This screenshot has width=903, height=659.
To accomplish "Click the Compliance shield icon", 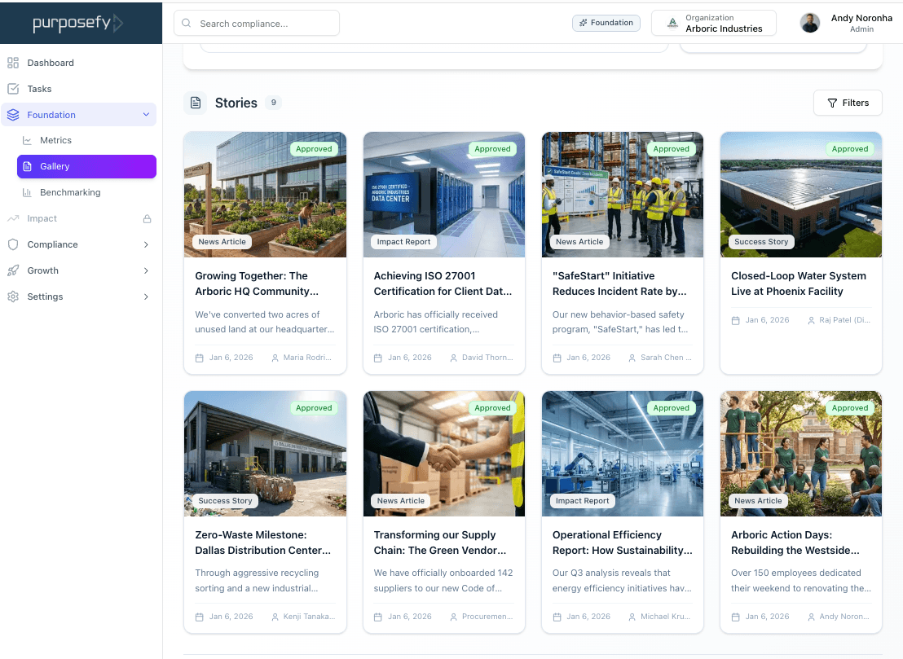I will [13, 244].
